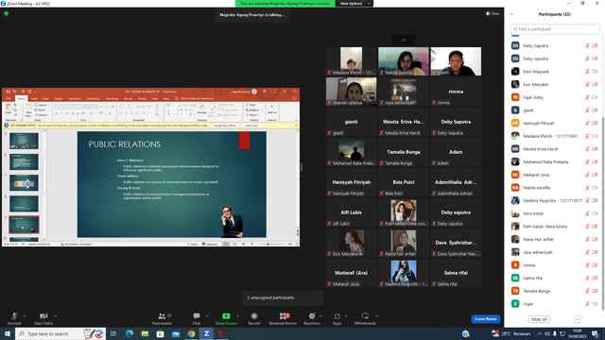Screen dimensions: 605x340
Task: Collapse gallery with the up chevron above video tiles
Action: pos(404,40)
